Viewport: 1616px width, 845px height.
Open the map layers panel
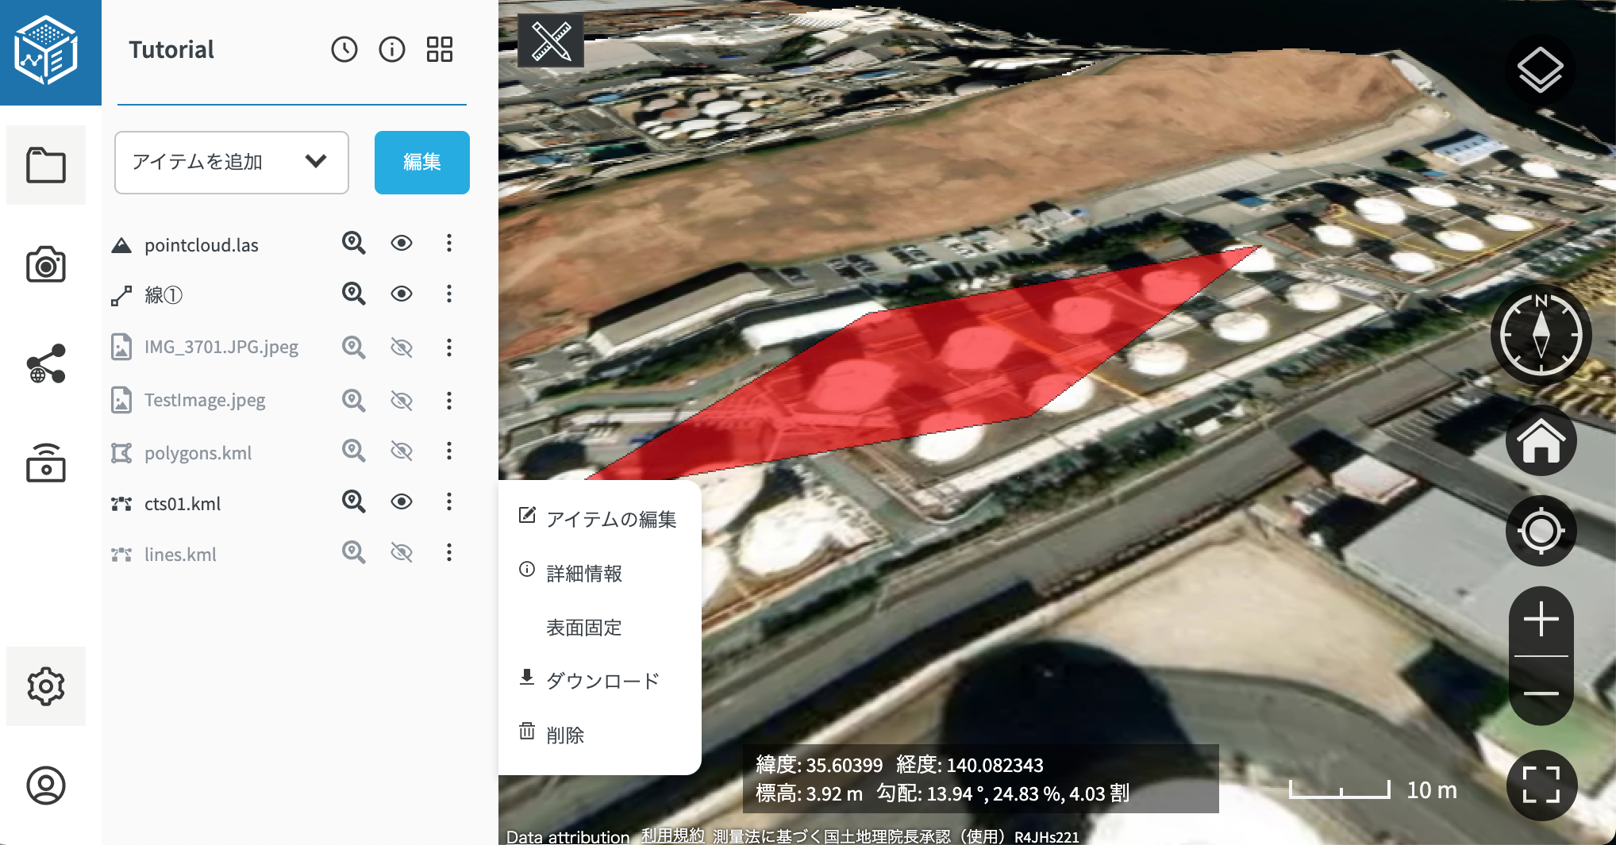click(x=1540, y=70)
